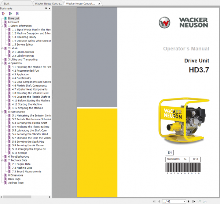This screenshot has height=204, width=220.
Task: Open bookmark 4.2 Recommended Fuel
Action: pyautogui.click(x=26, y=71)
